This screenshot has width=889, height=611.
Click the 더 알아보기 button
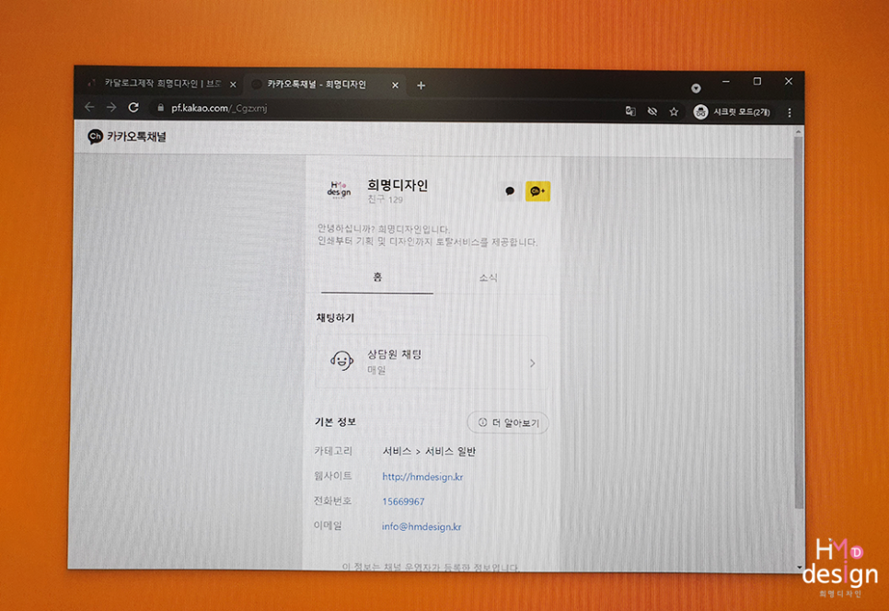(508, 423)
